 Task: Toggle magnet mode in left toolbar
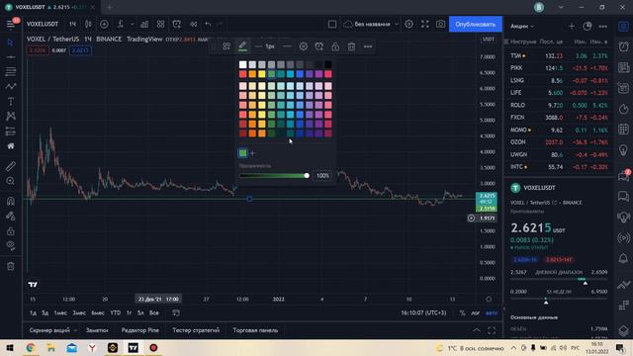(x=11, y=201)
